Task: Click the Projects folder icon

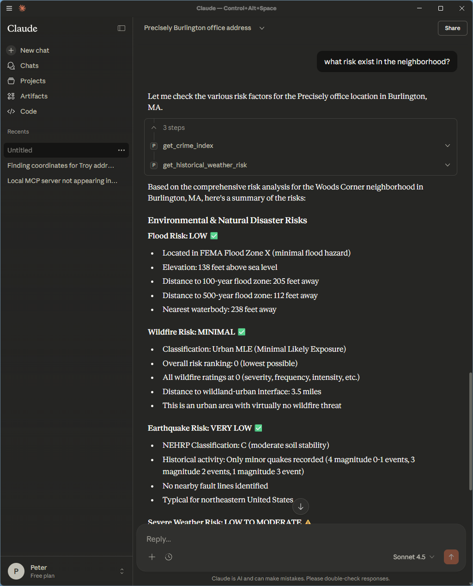Action: 11,81
